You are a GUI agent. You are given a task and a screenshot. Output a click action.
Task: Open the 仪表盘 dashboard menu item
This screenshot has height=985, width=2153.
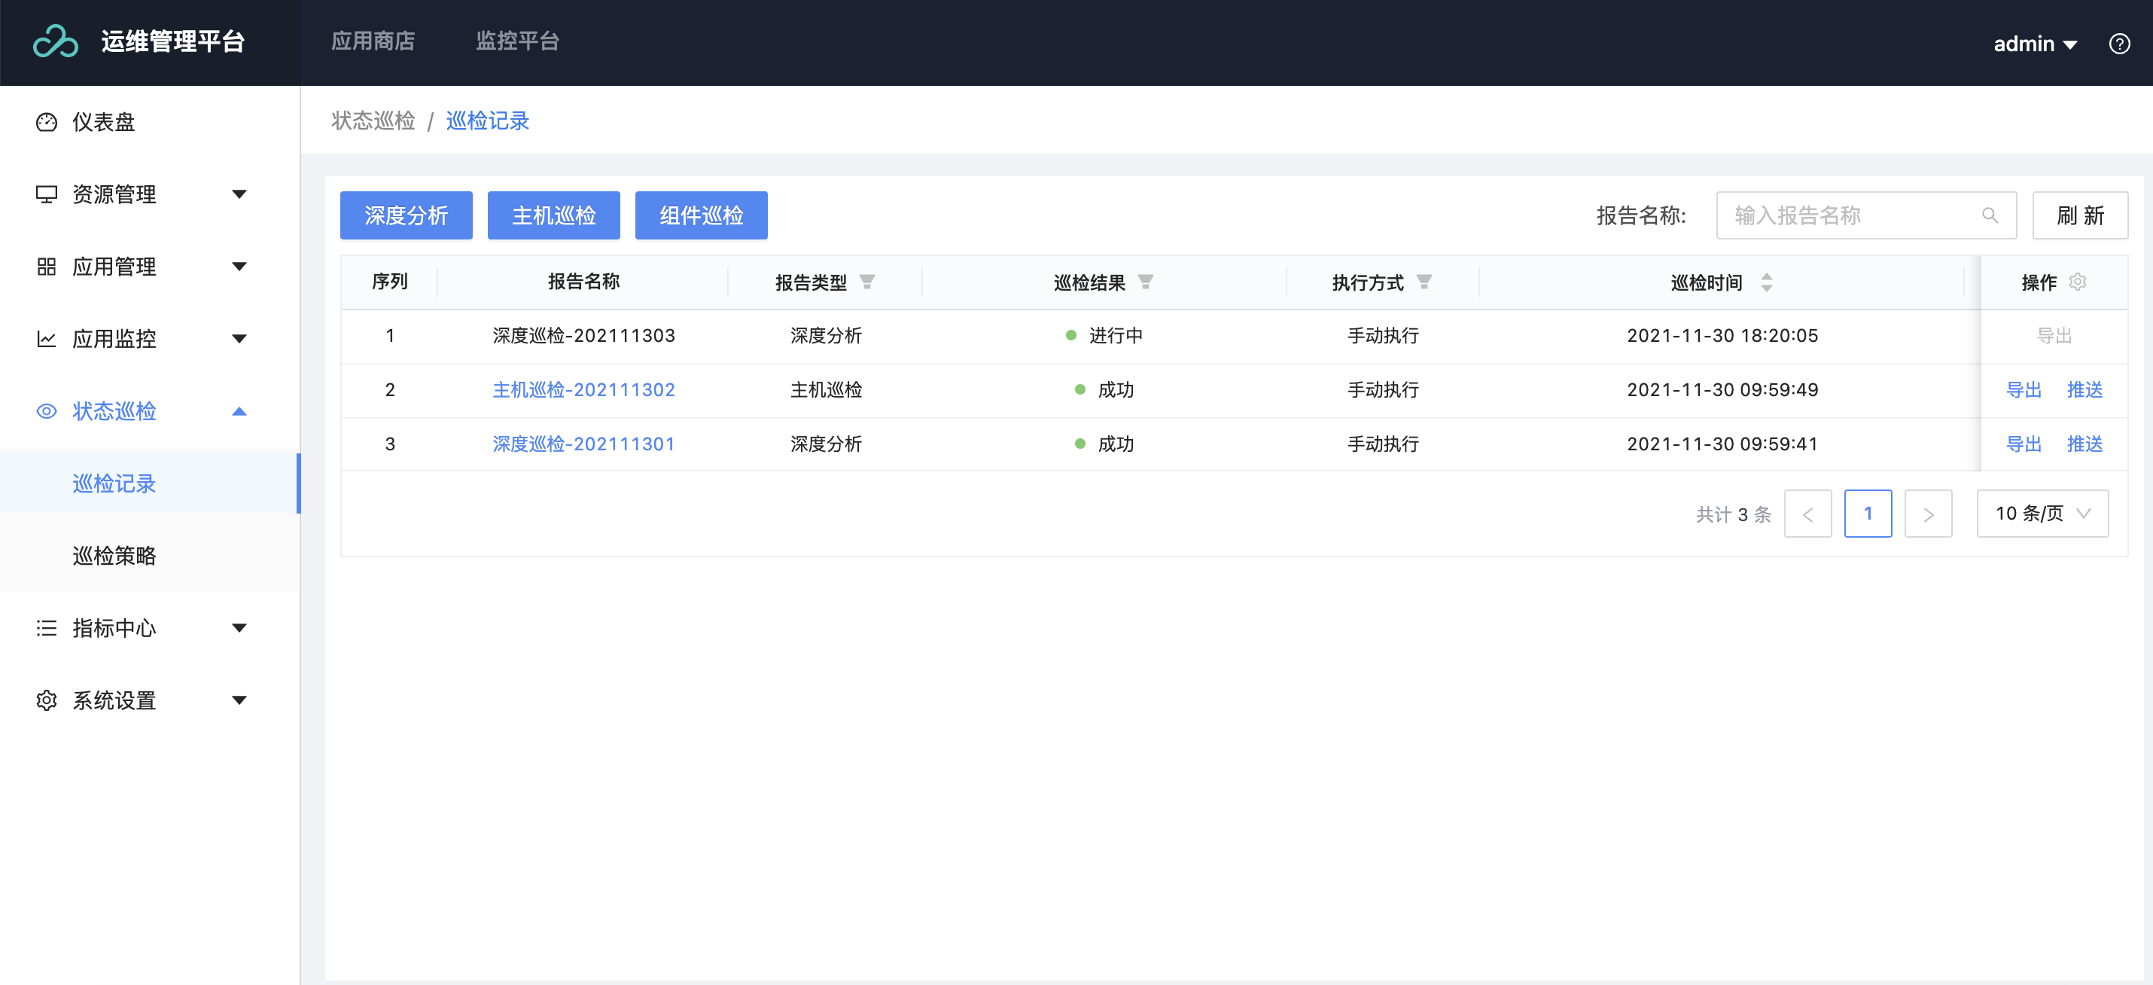click(104, 122)
